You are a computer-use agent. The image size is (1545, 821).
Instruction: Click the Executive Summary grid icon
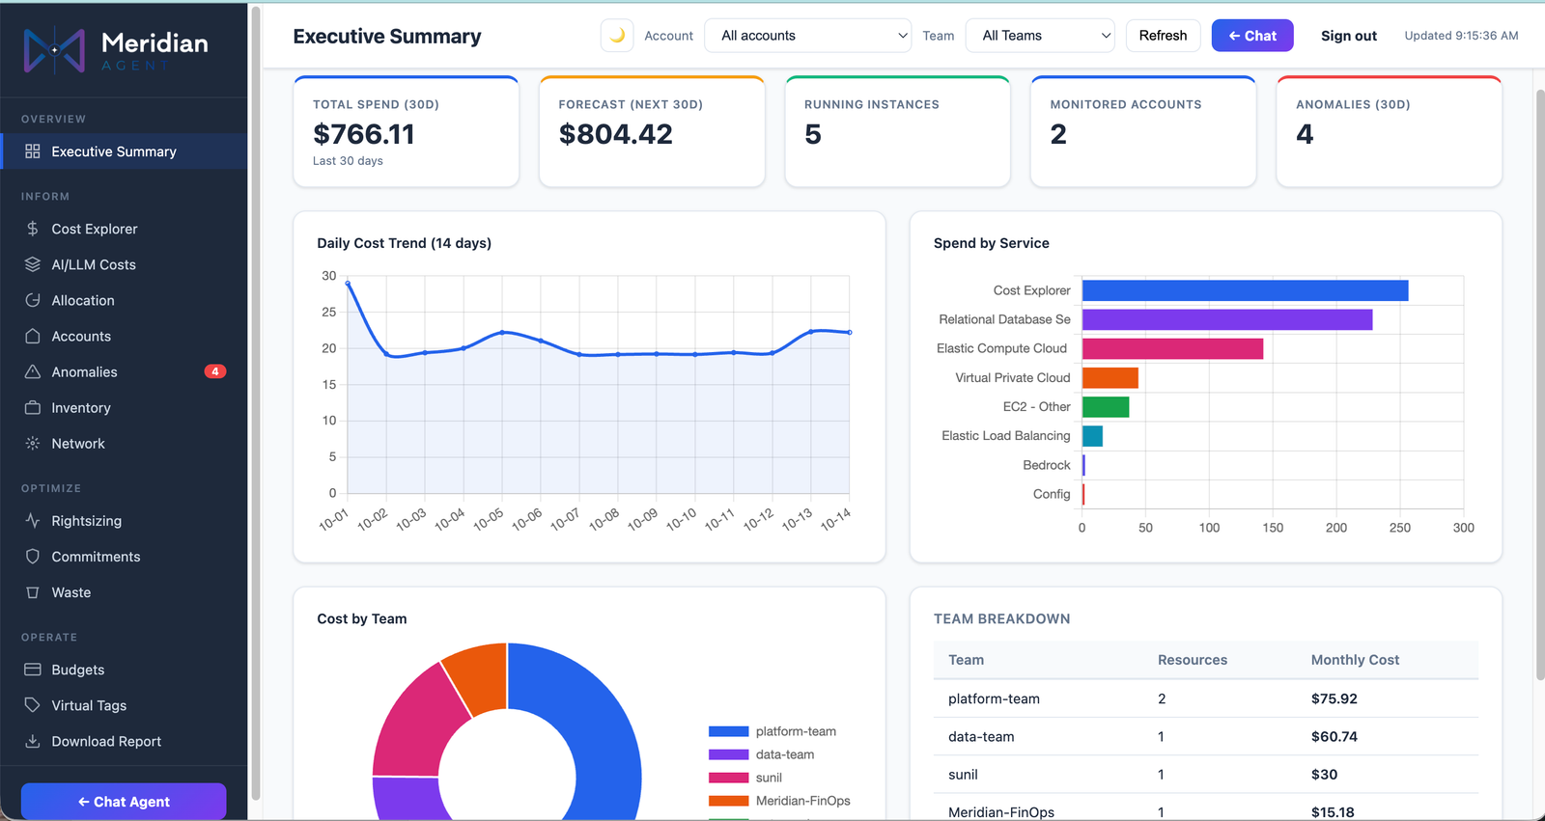[33, 151]
